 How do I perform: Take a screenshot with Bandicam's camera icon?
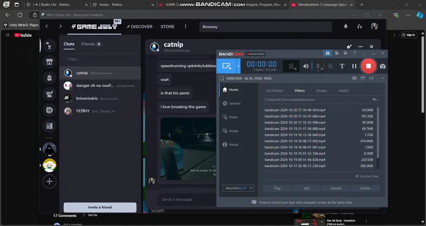coord(382,66)
